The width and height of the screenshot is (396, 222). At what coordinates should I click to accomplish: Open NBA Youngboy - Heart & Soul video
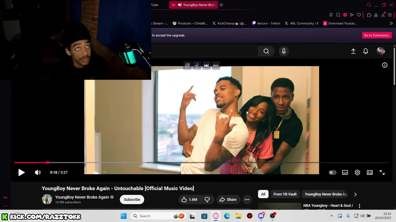[328, 206]
